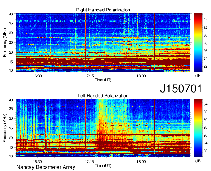This screenshot has height=171, width=211.
Task: Click the 15 MHz tick on bottom plot
Action: 11,147
